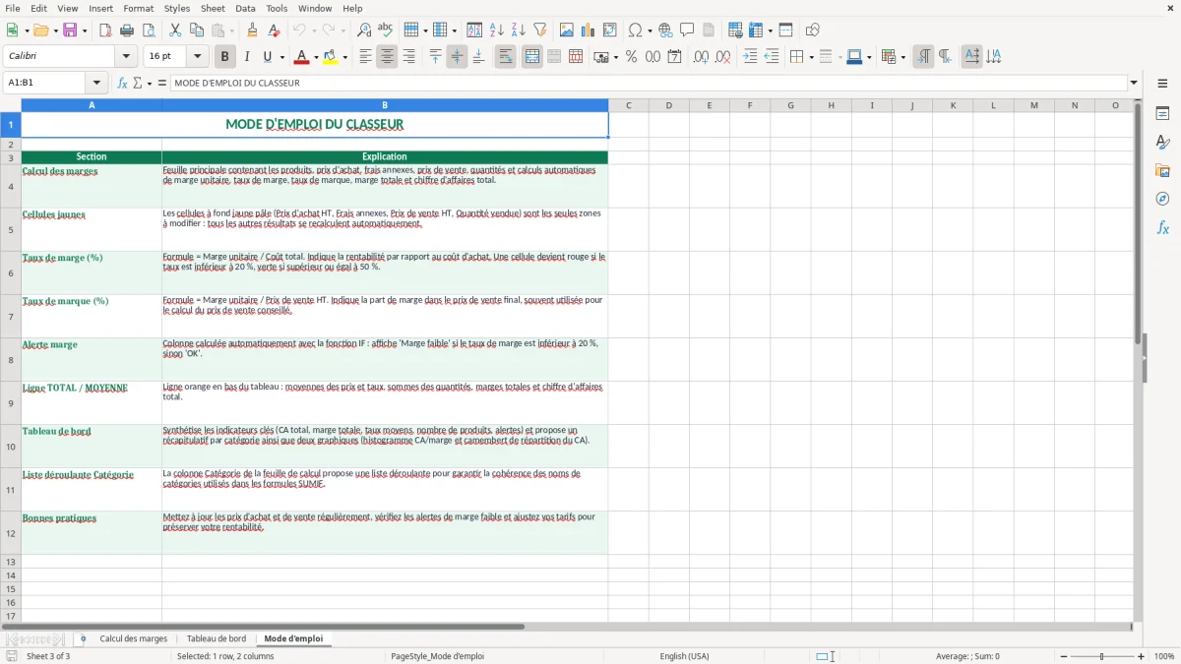Open the Sheet menu

click(213, 8)
